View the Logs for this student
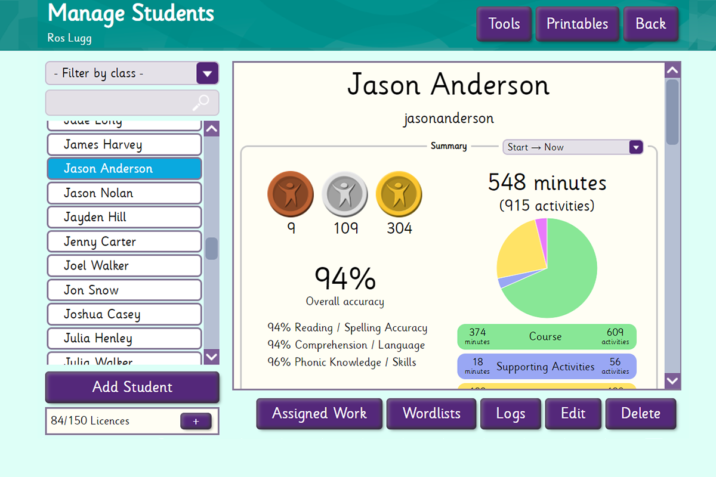Screen dimensions: 716x477 tap(511, 414)
